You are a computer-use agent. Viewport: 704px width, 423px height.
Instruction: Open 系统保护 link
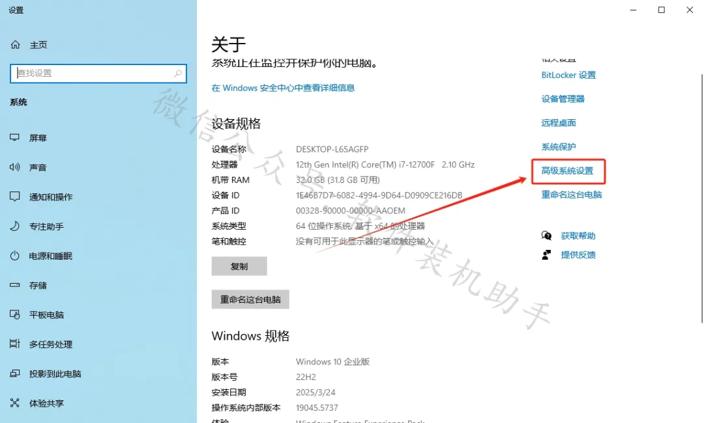[x=559, y=146]
